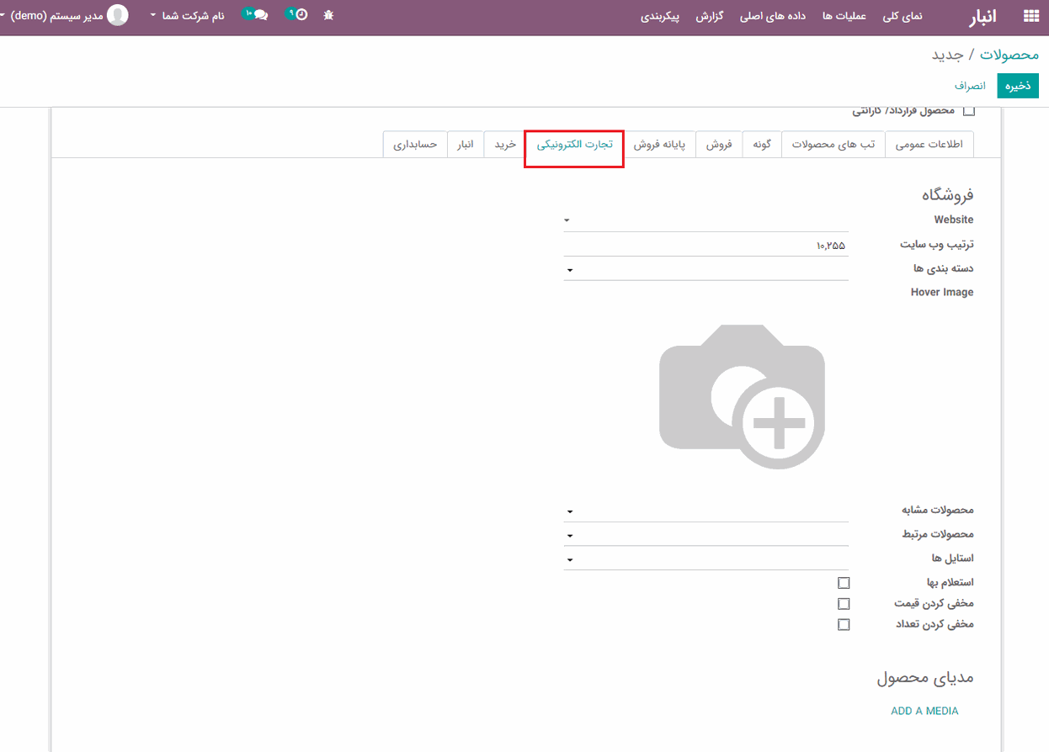The width and height of the screenshot is (1049, 752).
Task: Tick the محصول قرارداد/گارانتی checkbox
Action: click(x=968, y=111)
